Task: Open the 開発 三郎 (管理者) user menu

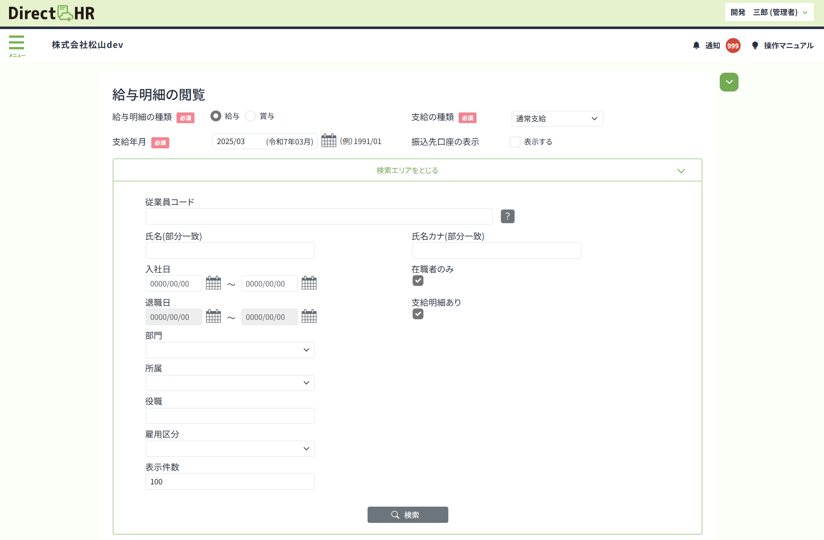Action: (x=769, y=12)
